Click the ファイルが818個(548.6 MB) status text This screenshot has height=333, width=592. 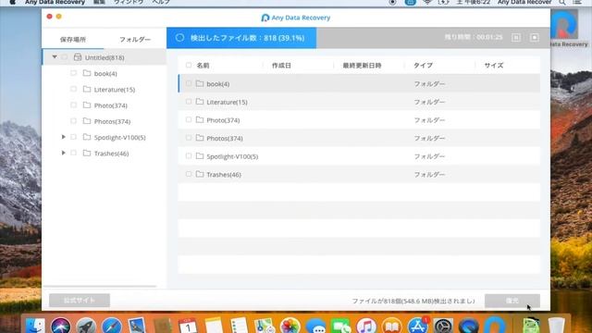point(413,301)
